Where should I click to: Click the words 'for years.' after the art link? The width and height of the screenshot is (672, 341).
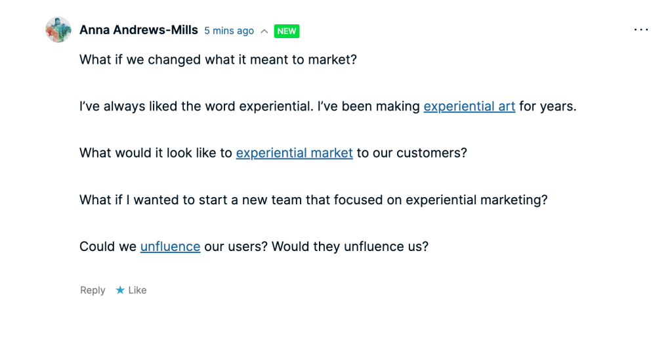(x=547, y=106)
